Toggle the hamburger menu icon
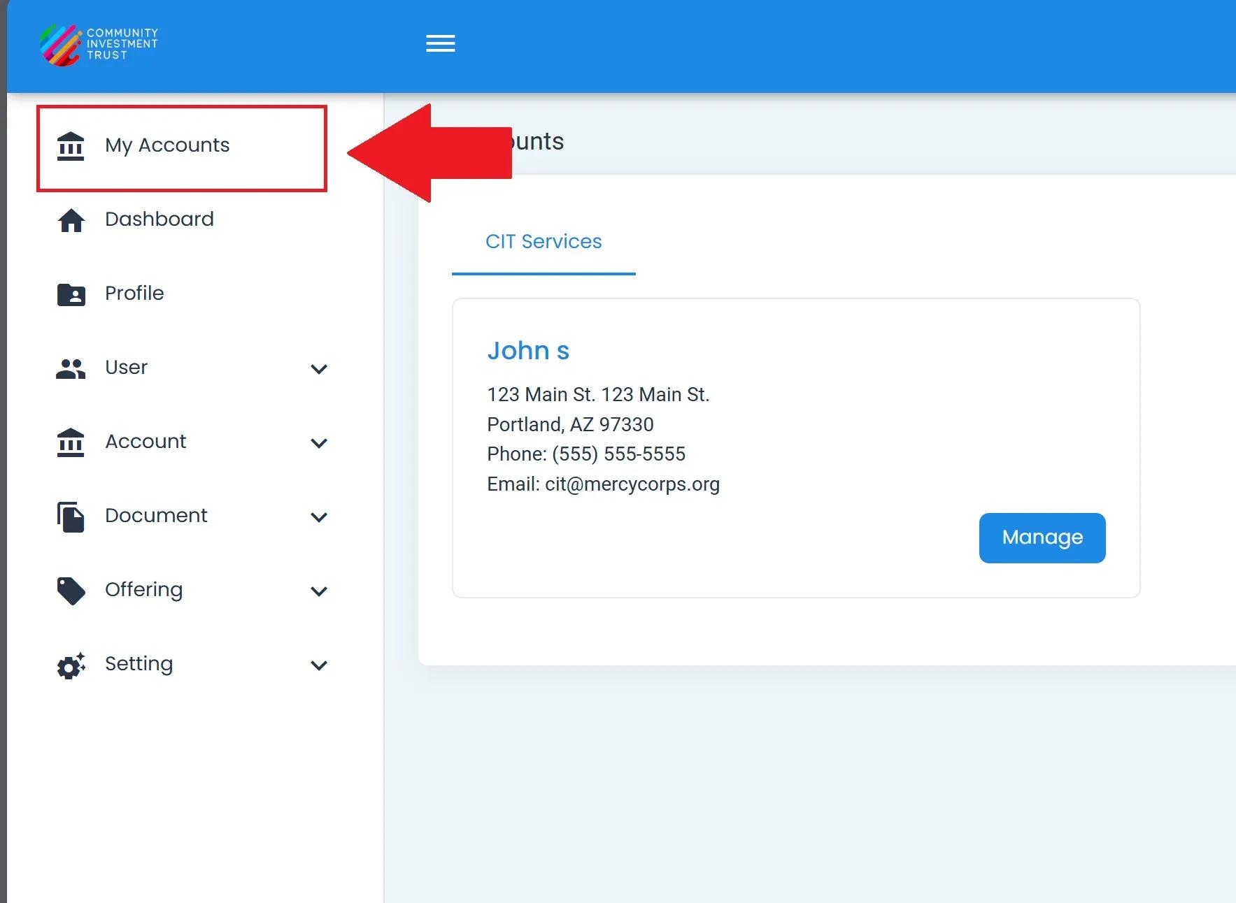The width and height of the screenshot is (1236, 903). point(440,43)
